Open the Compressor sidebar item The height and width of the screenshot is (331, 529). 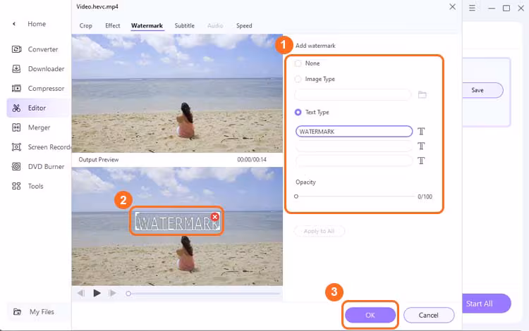coord(38,88)
